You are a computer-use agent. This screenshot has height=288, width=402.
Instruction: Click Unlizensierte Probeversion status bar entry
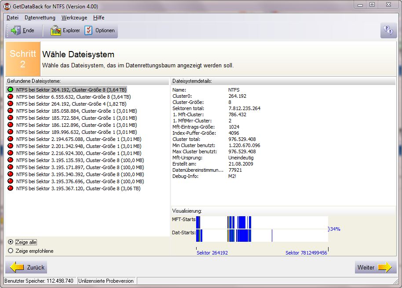pyautogui.click(x=106, y=281)
